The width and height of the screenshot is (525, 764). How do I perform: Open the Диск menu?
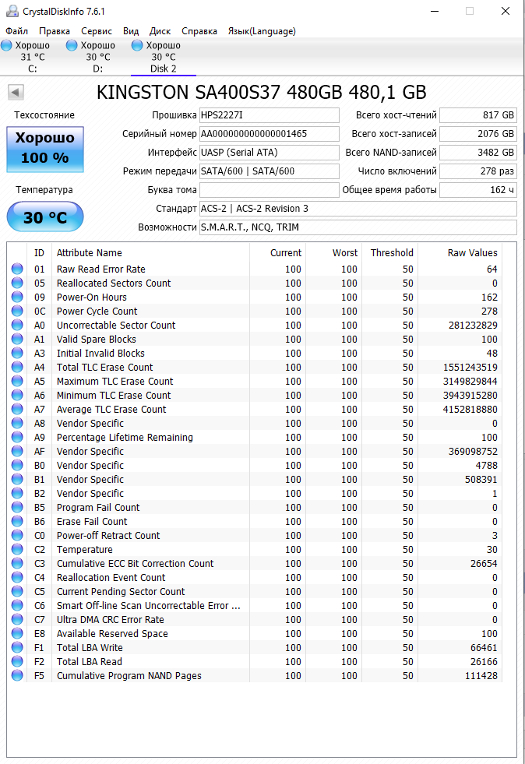click(160, 31)
